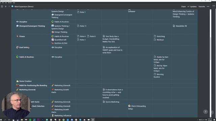Click the Mind Expansion (Demo) breadcrumb title
This screenshot has height=121, width=216.
click(x=24, y=6)
